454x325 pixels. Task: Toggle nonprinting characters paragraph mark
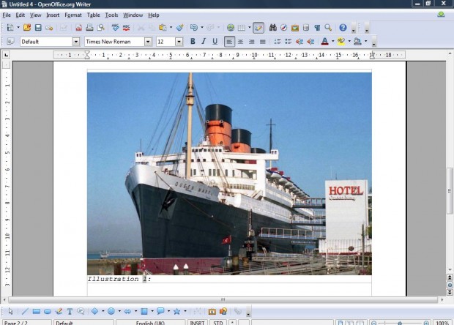coord(317,28)
